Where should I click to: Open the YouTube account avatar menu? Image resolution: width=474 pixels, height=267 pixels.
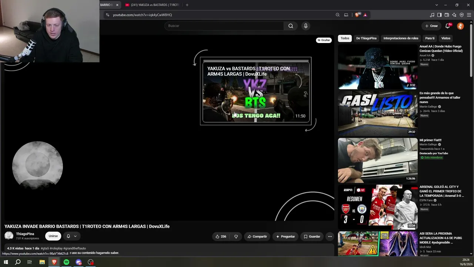pyautogui.click(x=460, y=26)
